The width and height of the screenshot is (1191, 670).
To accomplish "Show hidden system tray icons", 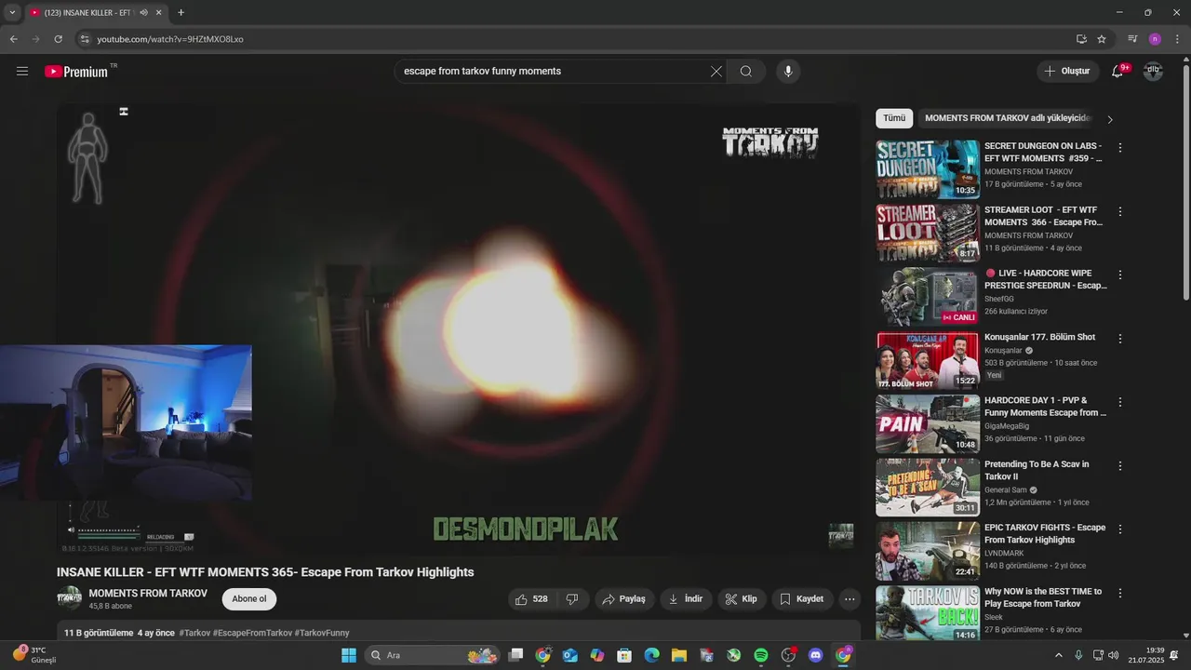I will coord(1059,655).
